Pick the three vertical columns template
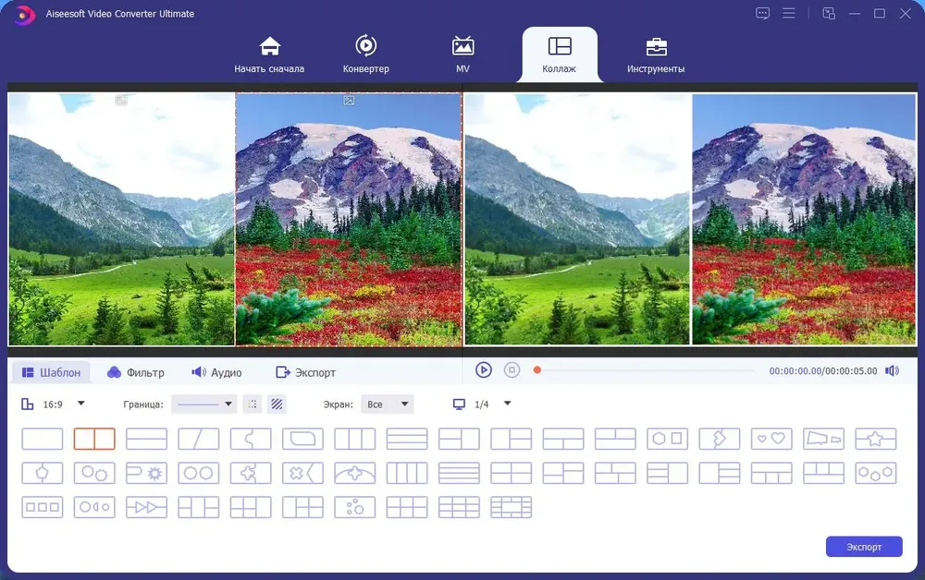 click(x=354, y=439)
